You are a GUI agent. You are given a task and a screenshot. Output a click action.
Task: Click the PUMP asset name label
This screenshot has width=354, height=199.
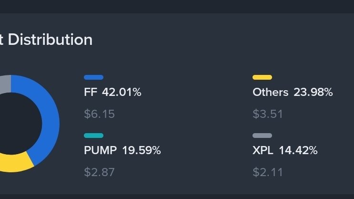100,150
